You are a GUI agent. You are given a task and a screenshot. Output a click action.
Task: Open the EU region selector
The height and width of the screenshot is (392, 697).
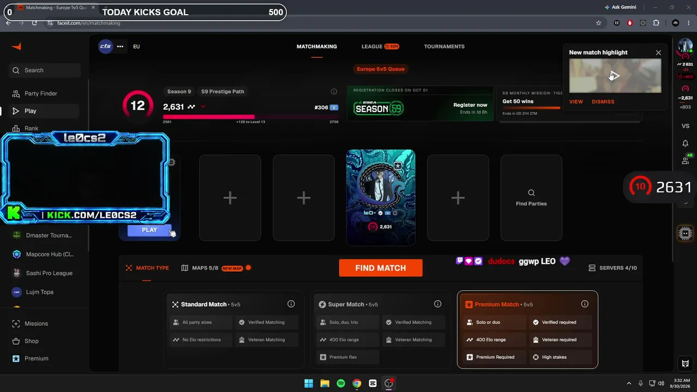[x=136, y=46]
